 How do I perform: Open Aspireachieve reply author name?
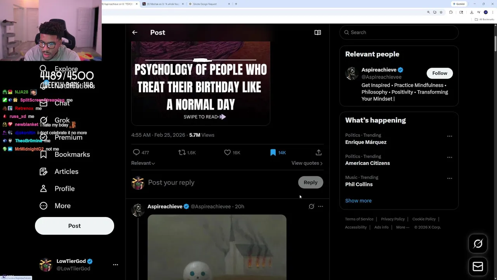(165, 206)
